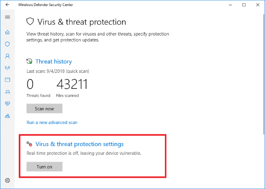The width and height of the screenshot is (265, 189).
Task: Open Settings gear in sidebar
Action: coord(7,180)
